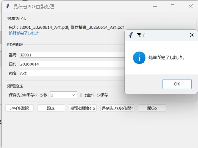Image resolution: width=198 pixels, height=148 pixels.
Task: Close the 見積書PDF自動処理 main window
Action: tap(191, 6)
